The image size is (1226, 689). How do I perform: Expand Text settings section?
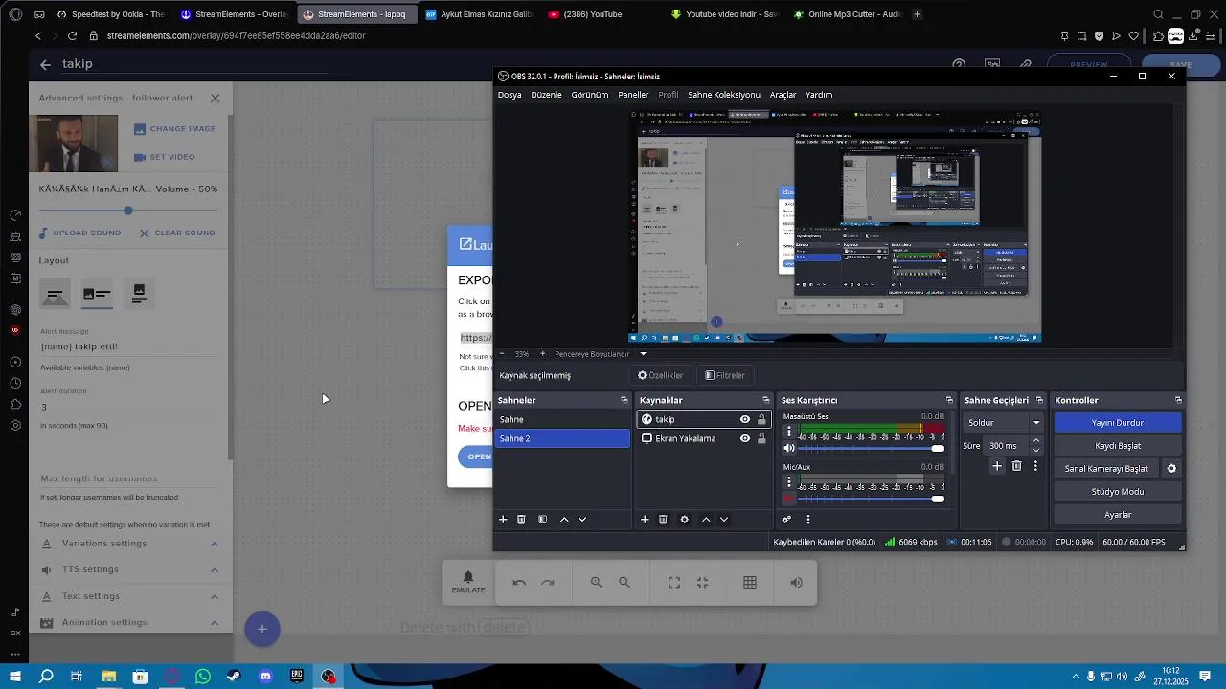130,596
